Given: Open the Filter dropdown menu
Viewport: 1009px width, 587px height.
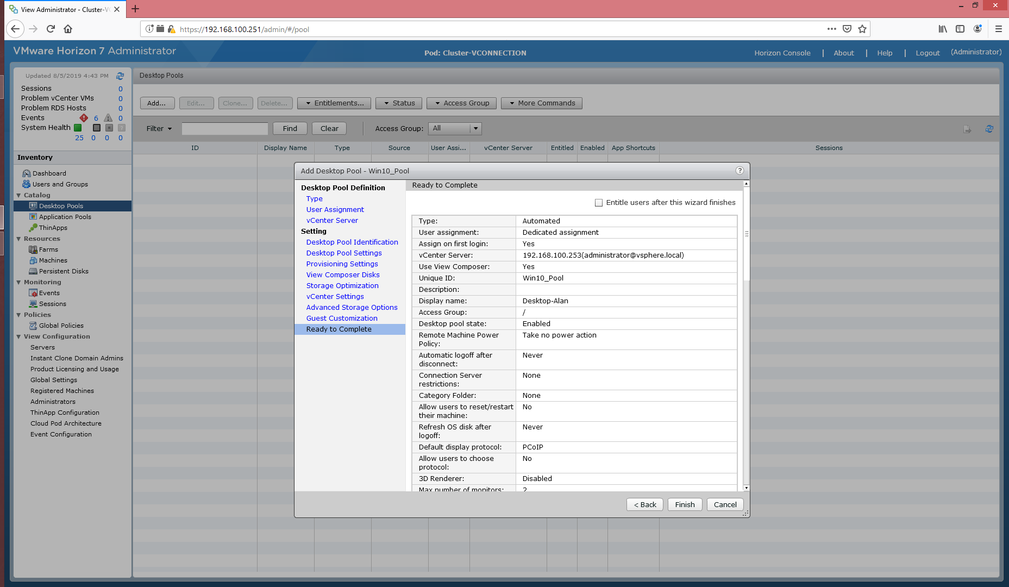Looking at the screenshot, I should (x=159, y=129).
